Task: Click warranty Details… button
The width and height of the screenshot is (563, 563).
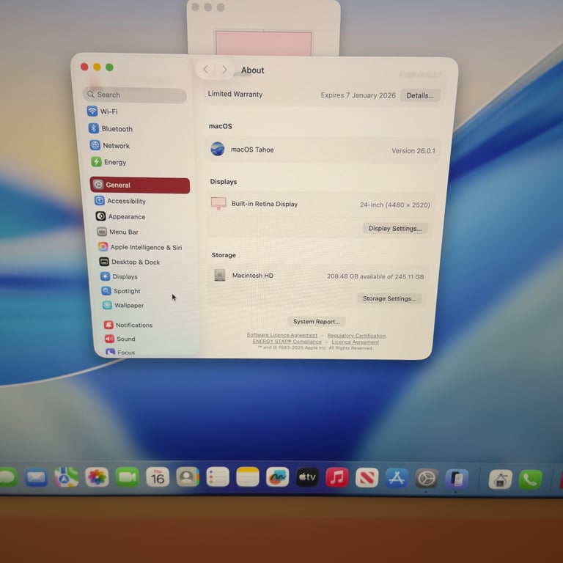Action: (x=420, y=95)
